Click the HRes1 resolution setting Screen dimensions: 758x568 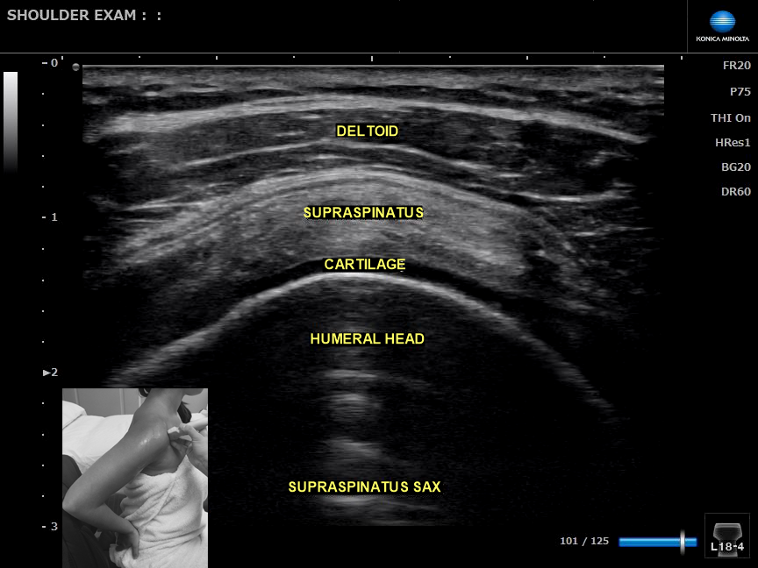[733, 142]
